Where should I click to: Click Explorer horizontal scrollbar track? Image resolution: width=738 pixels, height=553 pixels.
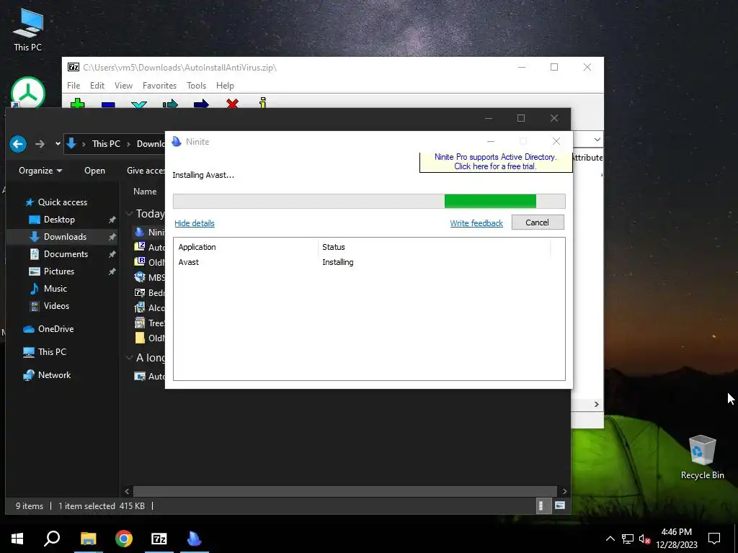pyautogui.click(x=345, y=491)
